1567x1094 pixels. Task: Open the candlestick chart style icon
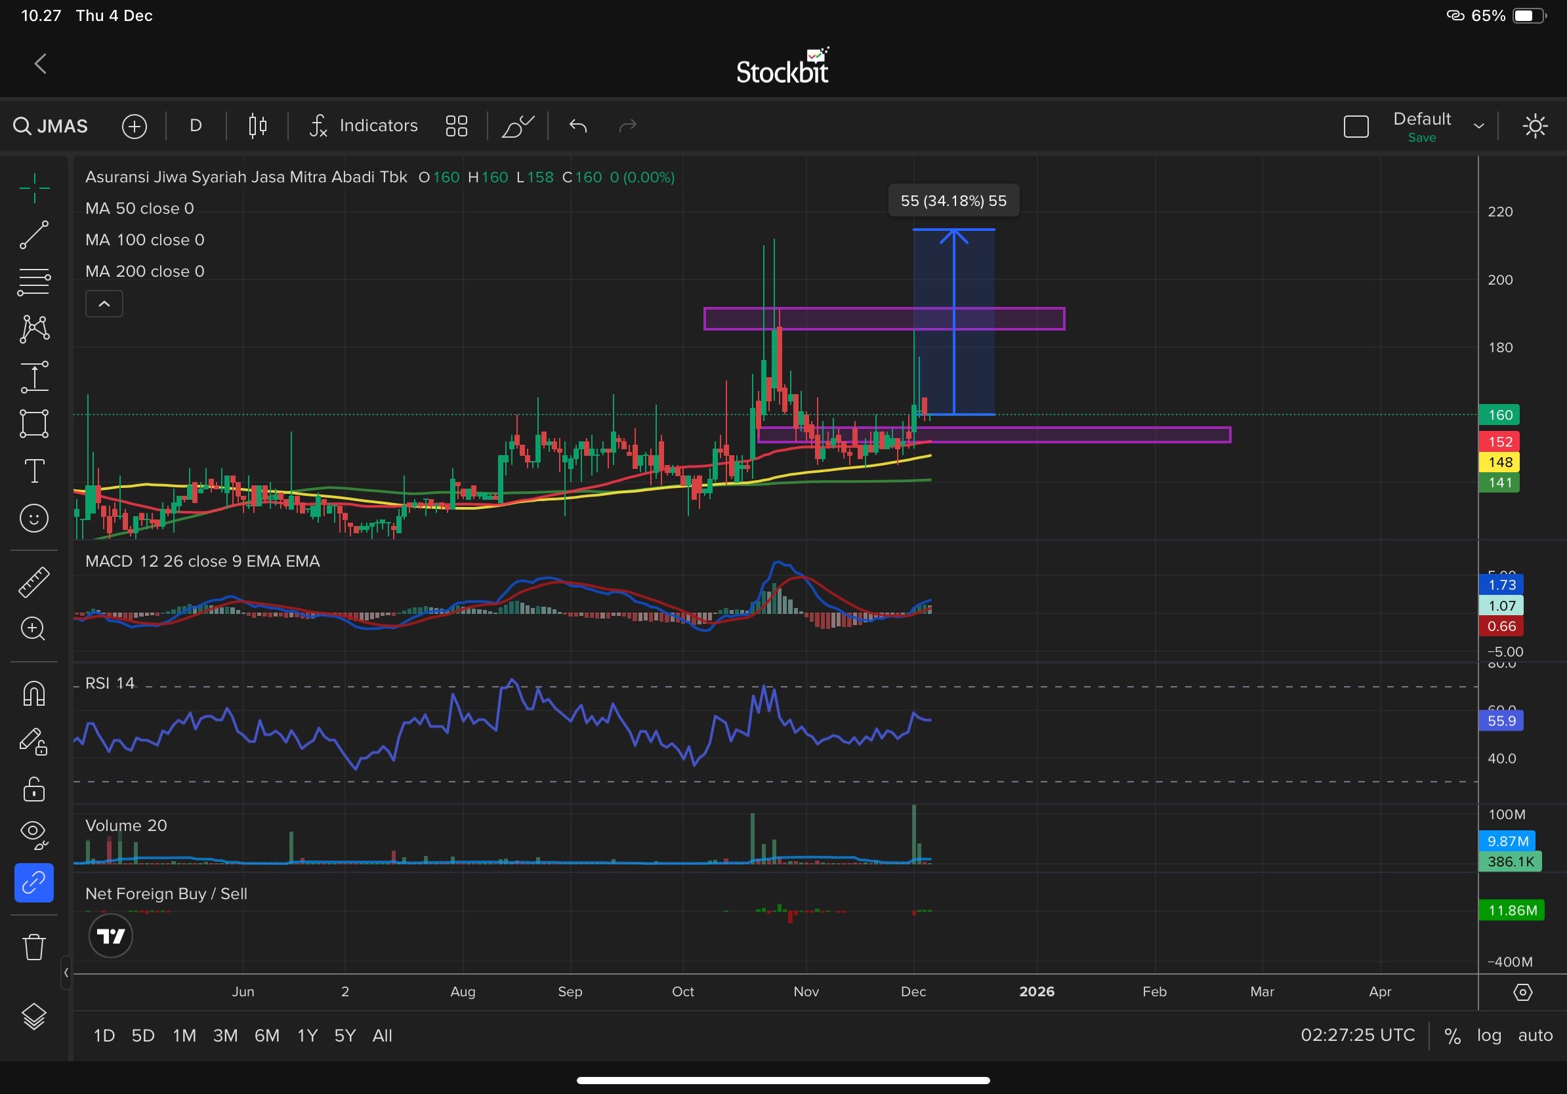click(x=257, y=126)
